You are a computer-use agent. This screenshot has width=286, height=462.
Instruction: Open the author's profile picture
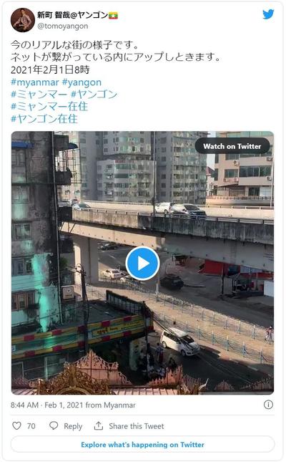[23, 20]
